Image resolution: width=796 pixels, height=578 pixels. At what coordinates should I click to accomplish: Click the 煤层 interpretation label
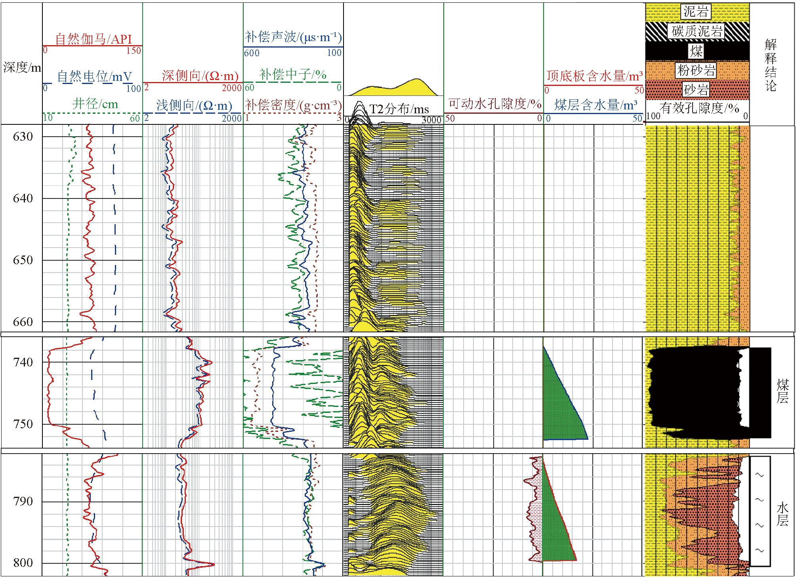pyautogui.click(x=782, y=391)
